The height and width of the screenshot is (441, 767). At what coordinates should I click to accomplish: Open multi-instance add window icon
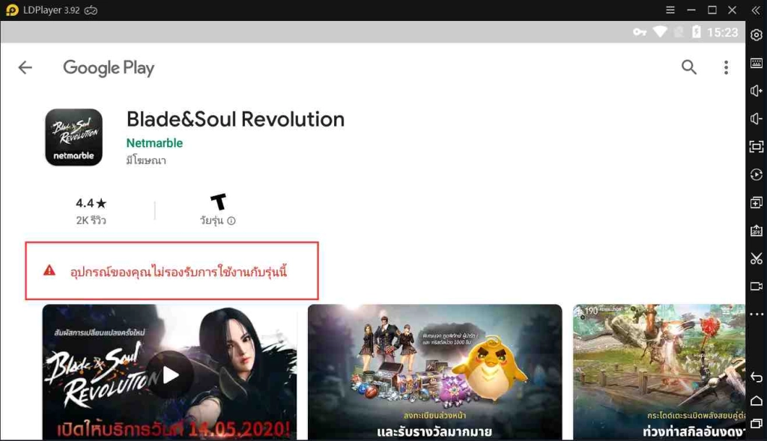click(x=757, y=202)
